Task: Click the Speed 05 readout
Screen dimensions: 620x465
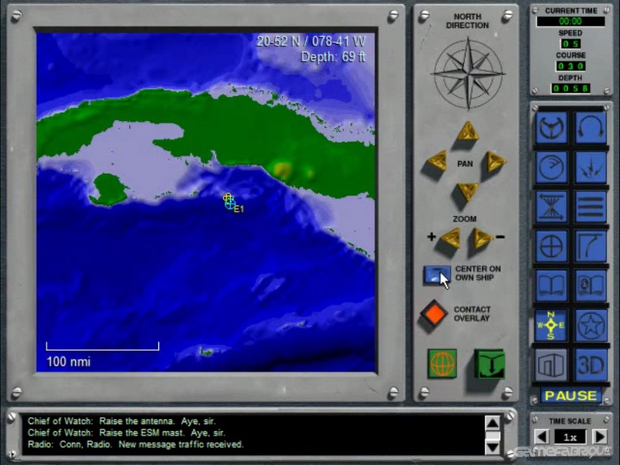Action: pyautogui.click(x=571, y=44)
